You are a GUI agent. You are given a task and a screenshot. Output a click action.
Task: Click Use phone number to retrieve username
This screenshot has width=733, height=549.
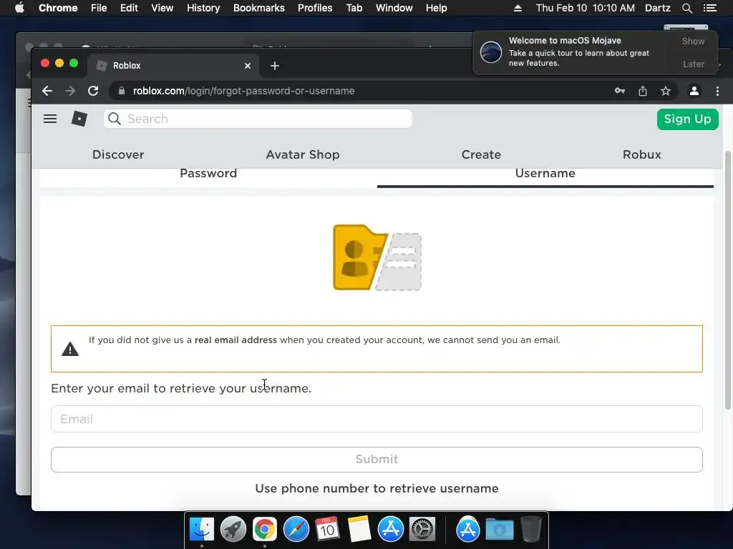point(377,488)
